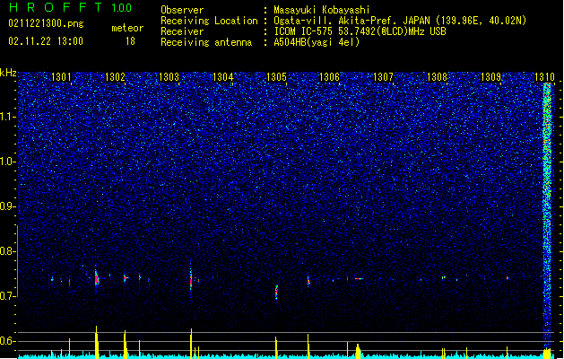Click the date stamp 02.11.22 13:00
The width and height of the screenshot is (564, 359).
coord(46,41)
